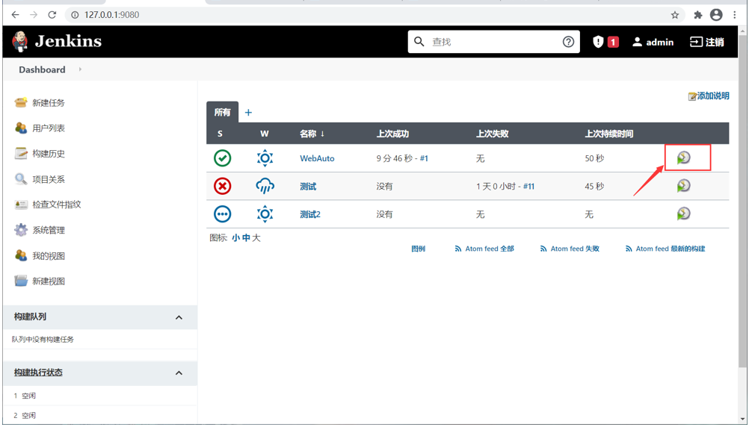Set icon size to 小
Viewport: 749px width, 430px height.
(x=236, y=238)
